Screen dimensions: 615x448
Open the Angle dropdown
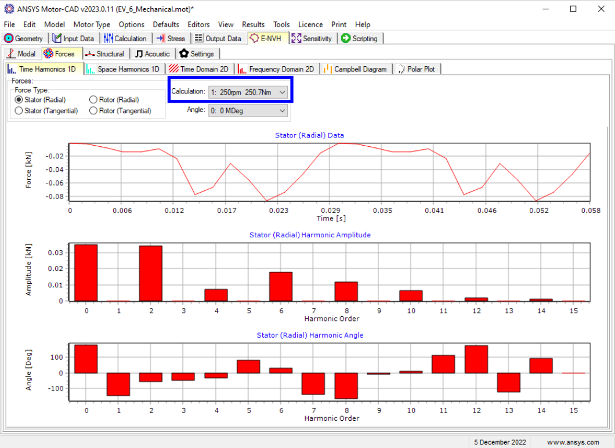tap(248, 111)
